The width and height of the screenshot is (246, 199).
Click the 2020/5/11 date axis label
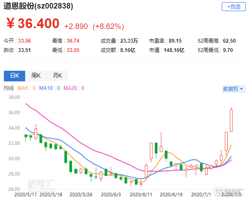coord(26,195)
